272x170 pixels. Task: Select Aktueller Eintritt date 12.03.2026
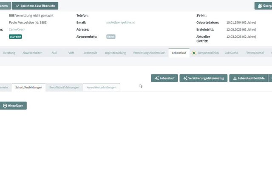point(241,37)
